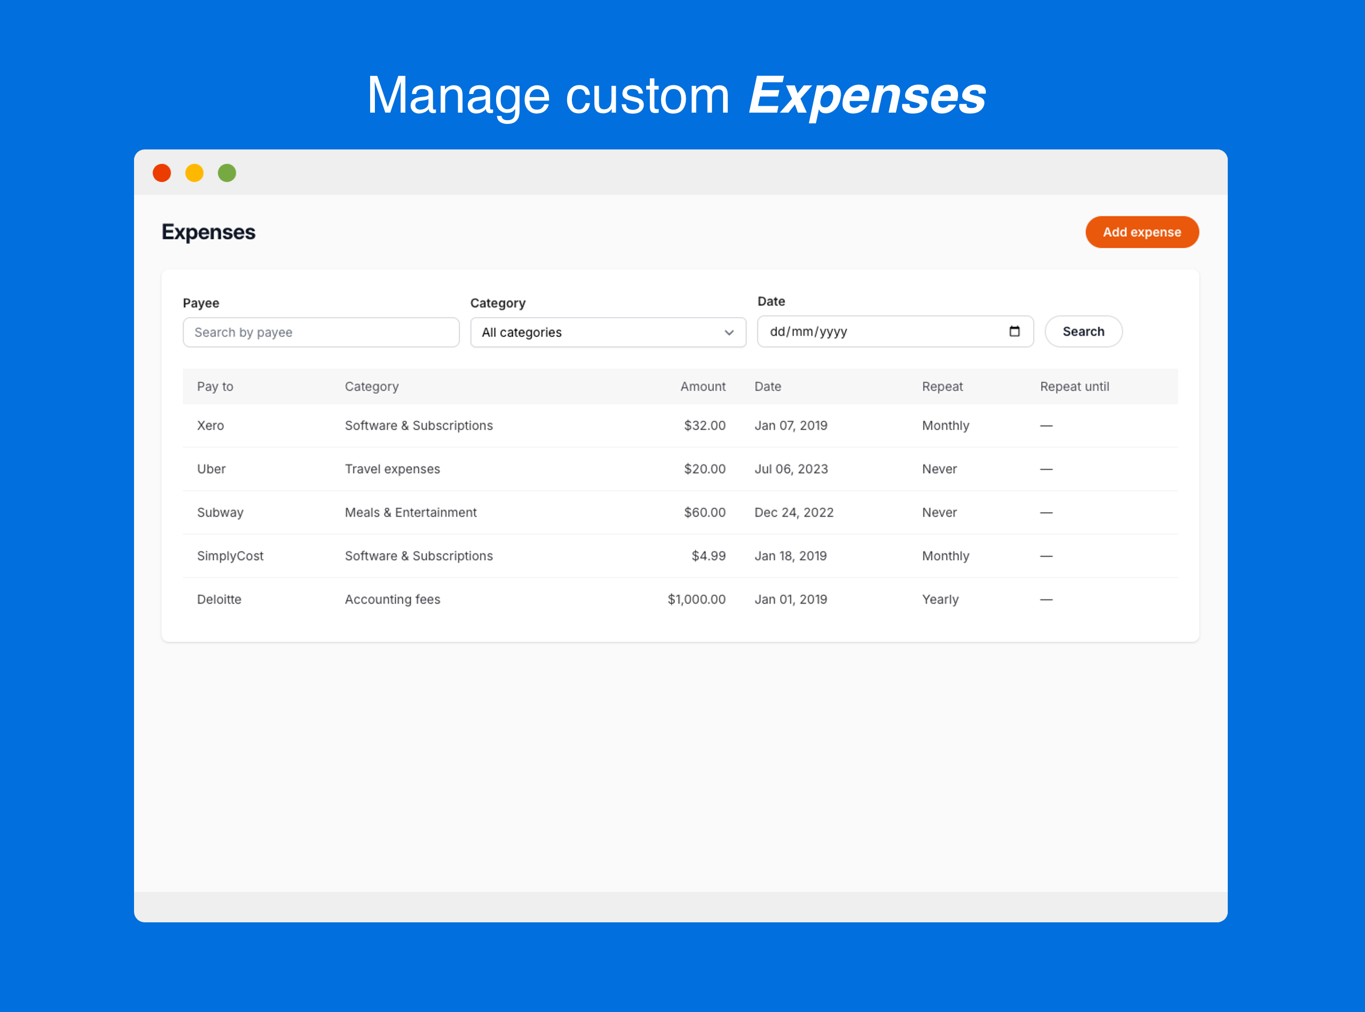This screenshot has height=1012, width=1365.
Task: Click the $20.00 amount
Action: 704,469
